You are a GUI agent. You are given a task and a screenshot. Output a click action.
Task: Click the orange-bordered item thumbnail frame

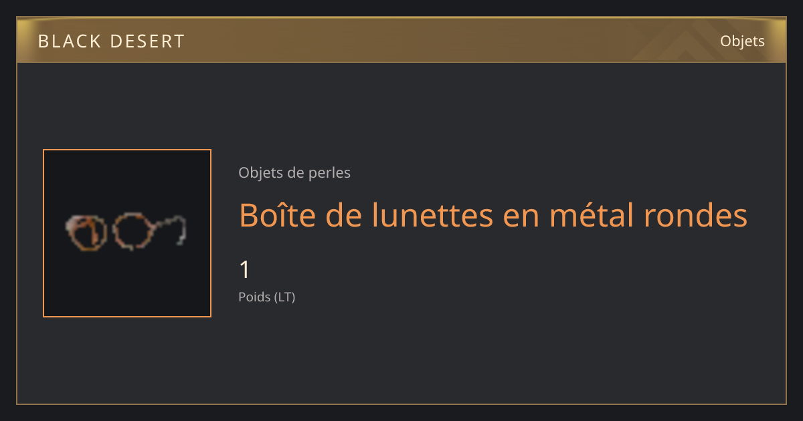click(127, 233)
